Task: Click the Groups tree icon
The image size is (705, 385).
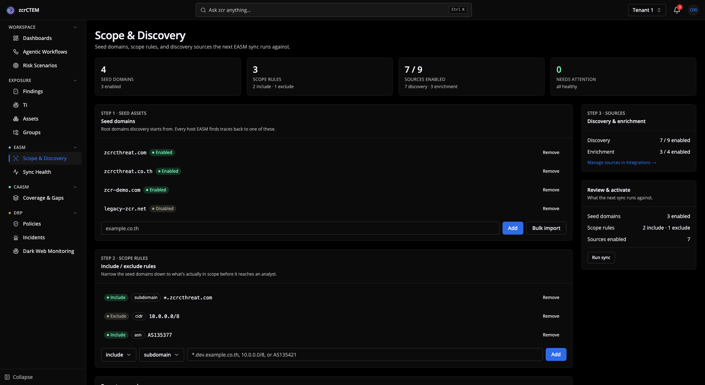Action: pos(16,132)
